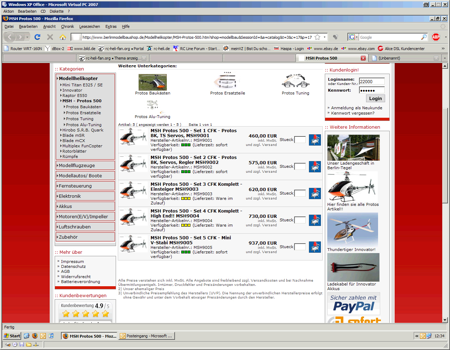Open the Router WRT-160N bookmark
The width and height of the screenshot is (450, 350).
[x=23, y=49]
